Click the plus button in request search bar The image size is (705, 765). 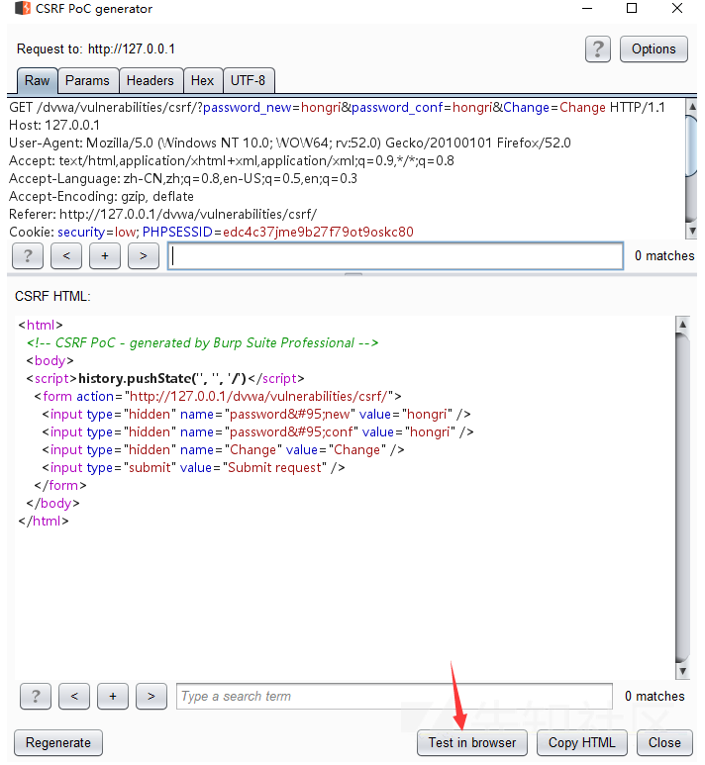tap(105, 255)
